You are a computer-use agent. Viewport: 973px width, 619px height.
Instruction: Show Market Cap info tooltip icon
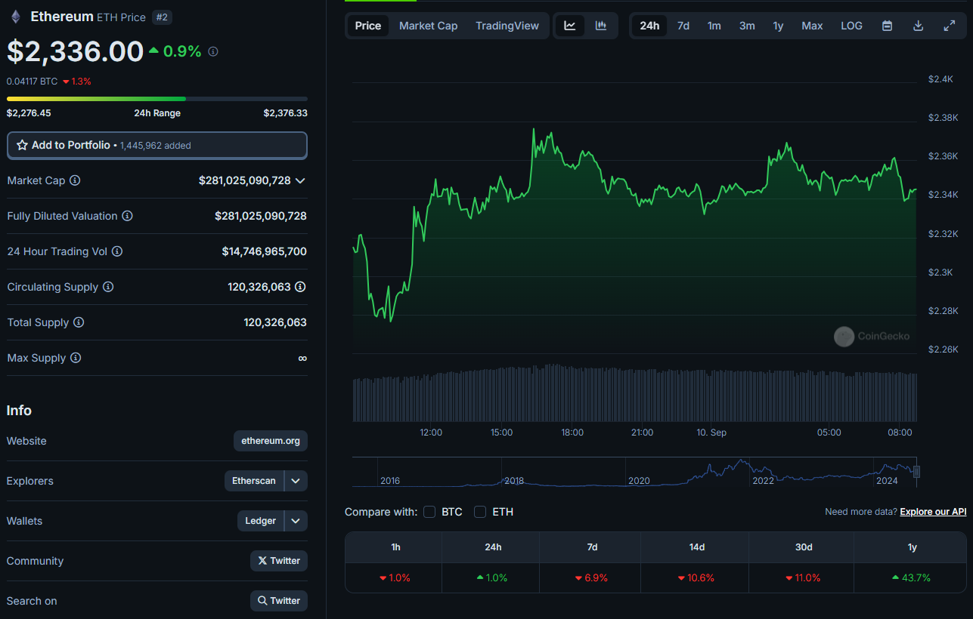[x=75, y=180]
